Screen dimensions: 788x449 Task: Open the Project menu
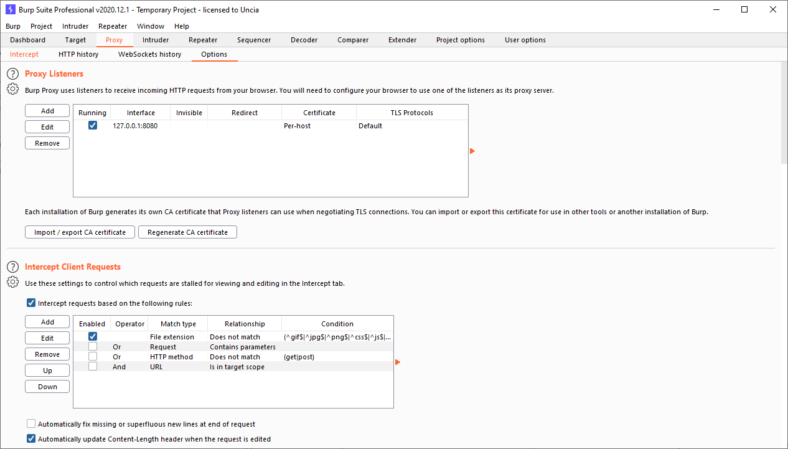pos(42,26)
